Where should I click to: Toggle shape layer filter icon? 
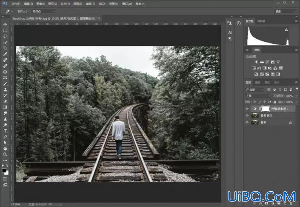pos(285,89)
